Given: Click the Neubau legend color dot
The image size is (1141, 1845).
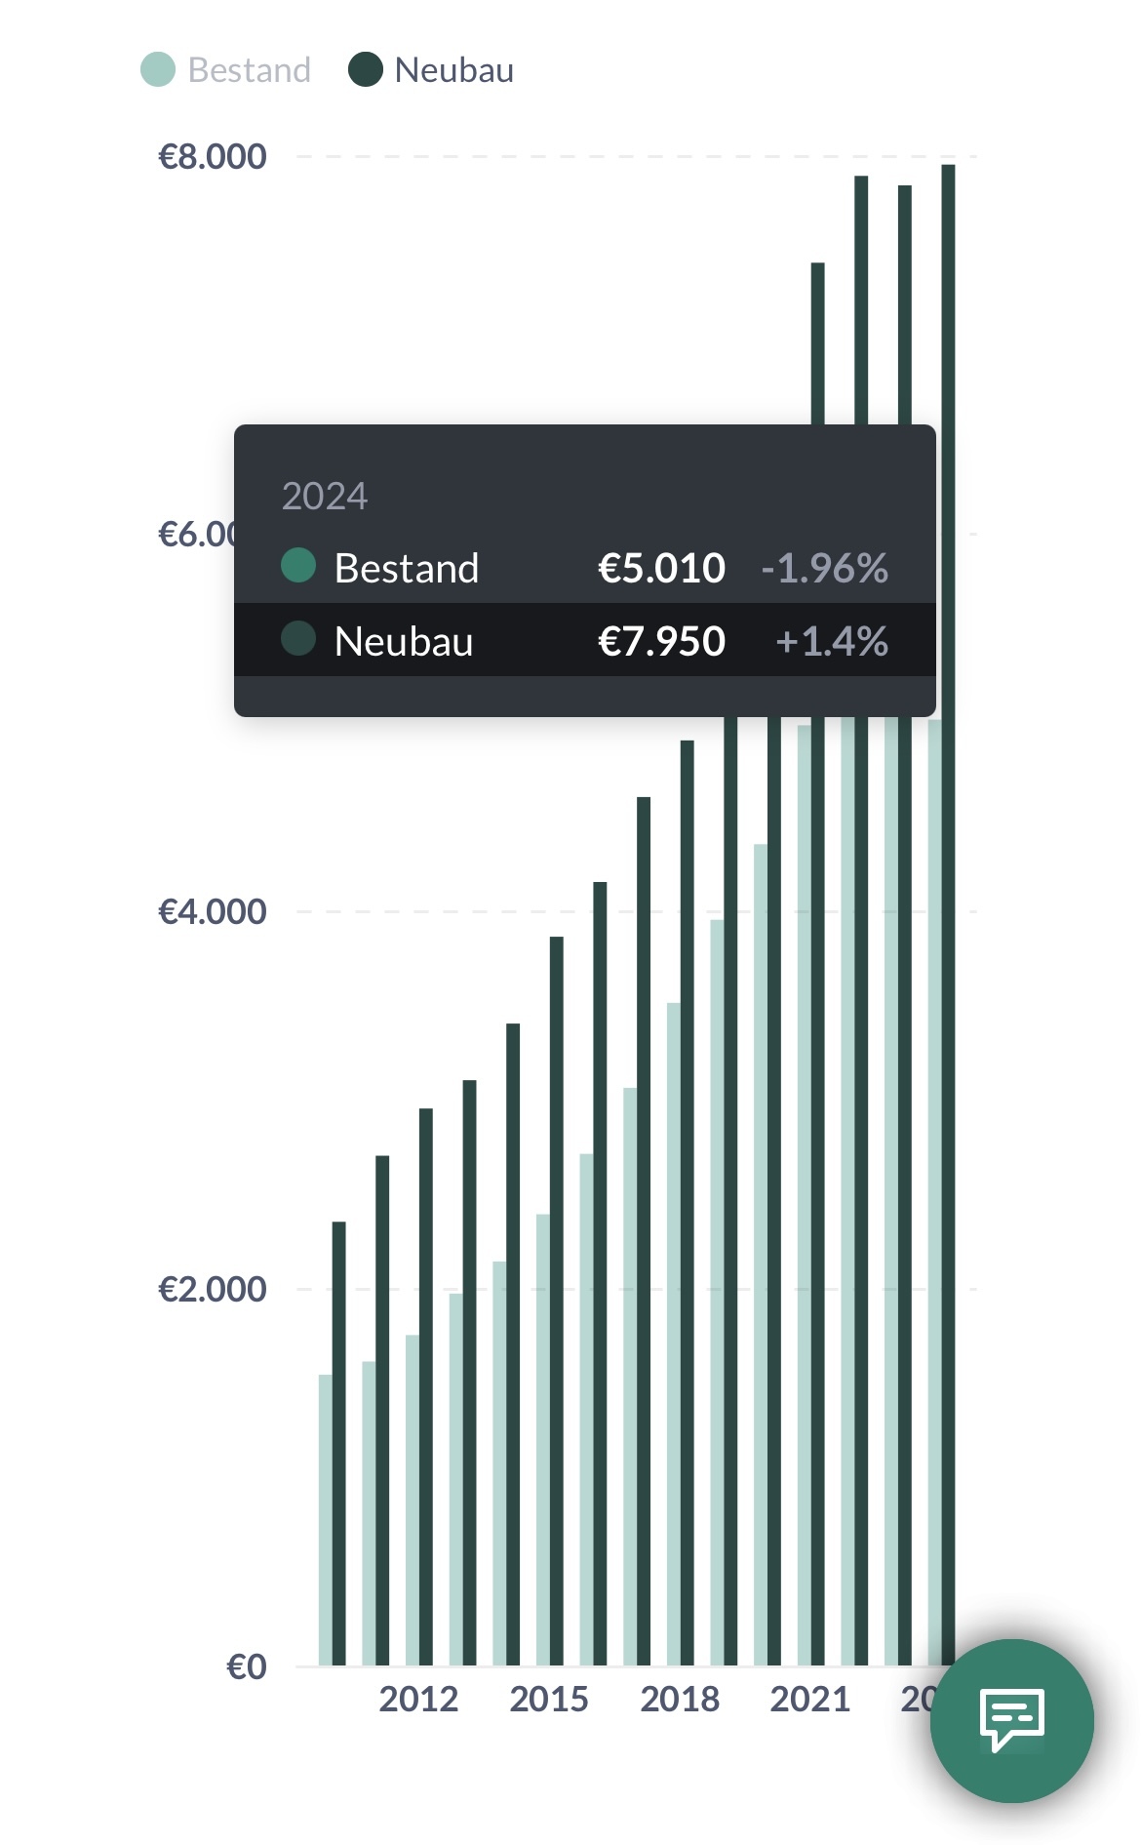Looking at the screenshot, I should pos(366,70).
